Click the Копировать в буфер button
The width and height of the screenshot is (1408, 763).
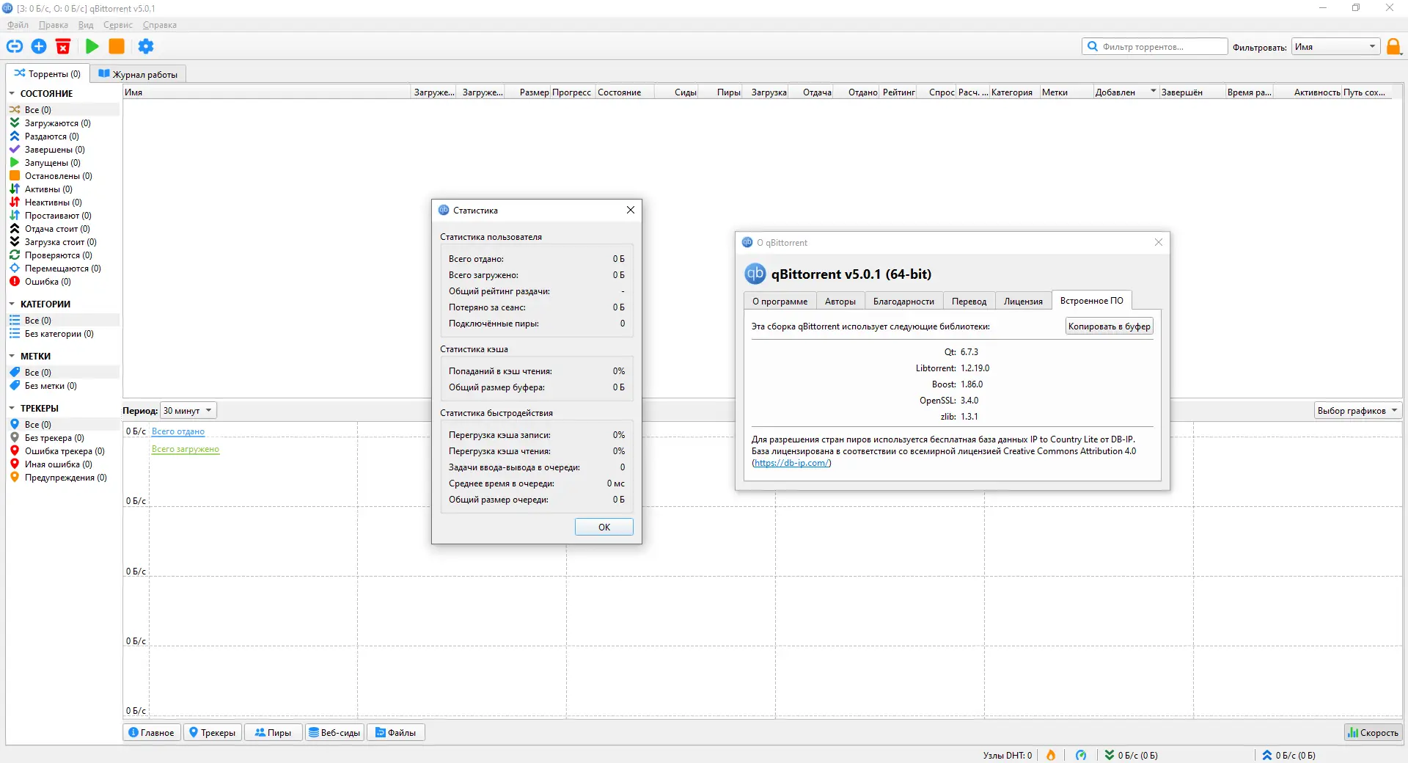click(1109, 326)
